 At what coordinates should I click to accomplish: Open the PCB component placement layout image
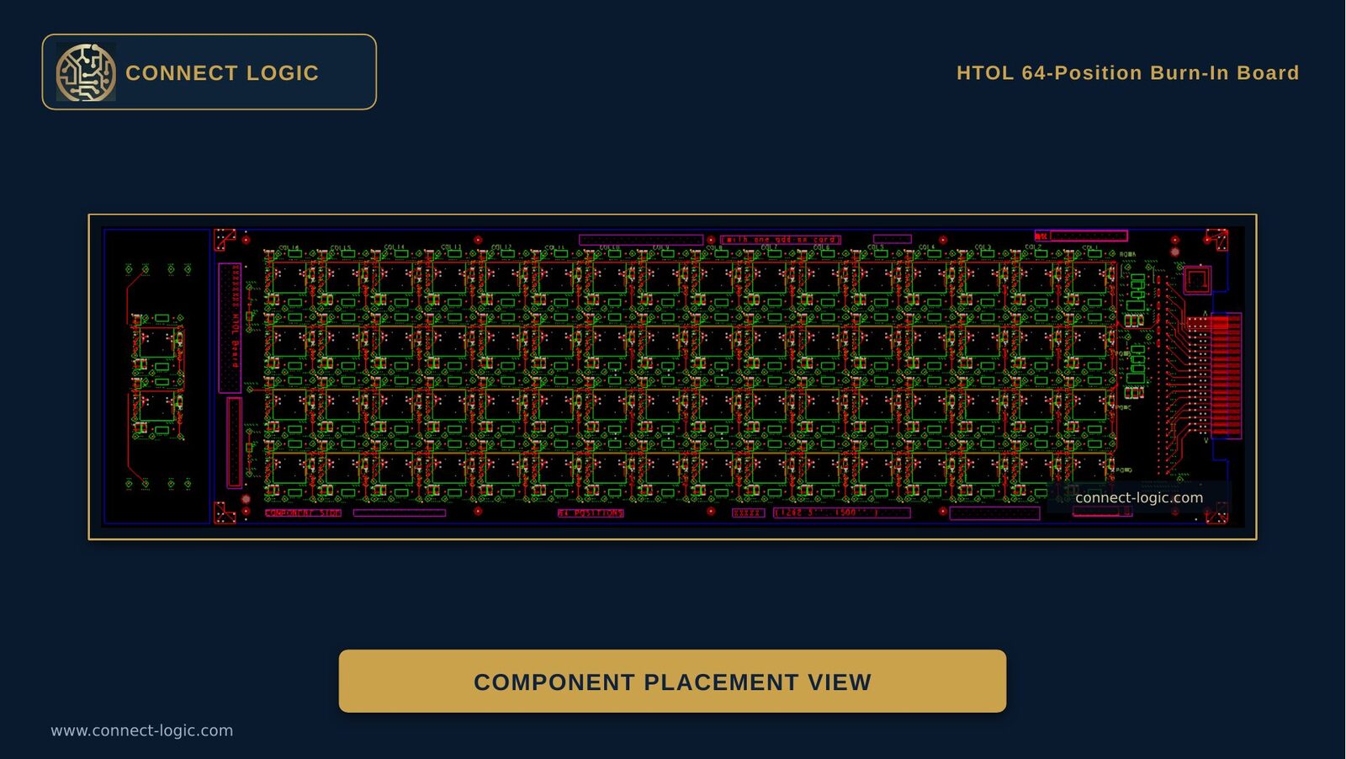coord(672,377)
